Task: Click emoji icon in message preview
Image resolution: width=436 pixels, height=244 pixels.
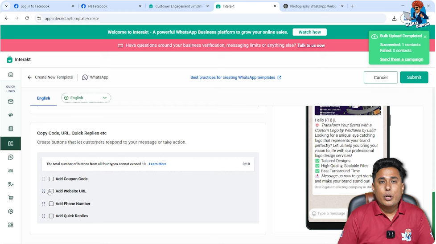Action: click(x=314, y=213)
